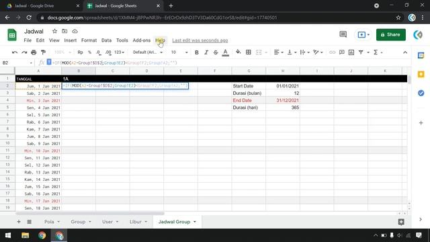The height and width of the screenshot is (242, 430).
Task: Open the borders tool
Action: [249, 52]
